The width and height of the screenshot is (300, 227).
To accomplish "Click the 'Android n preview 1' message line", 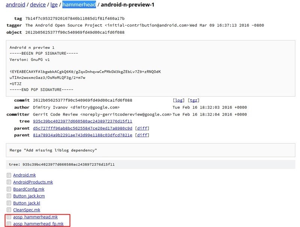I will (x=32, y=48).
